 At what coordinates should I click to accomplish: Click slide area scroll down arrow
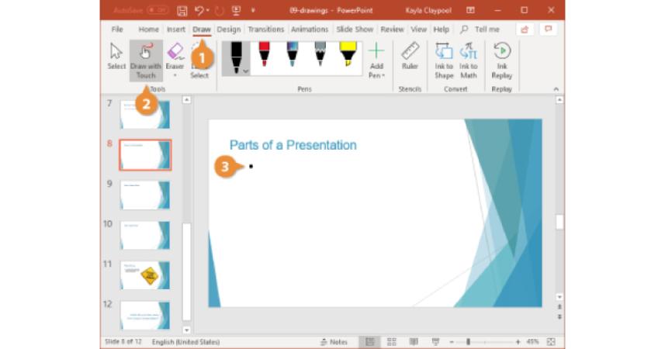[559, 297]
